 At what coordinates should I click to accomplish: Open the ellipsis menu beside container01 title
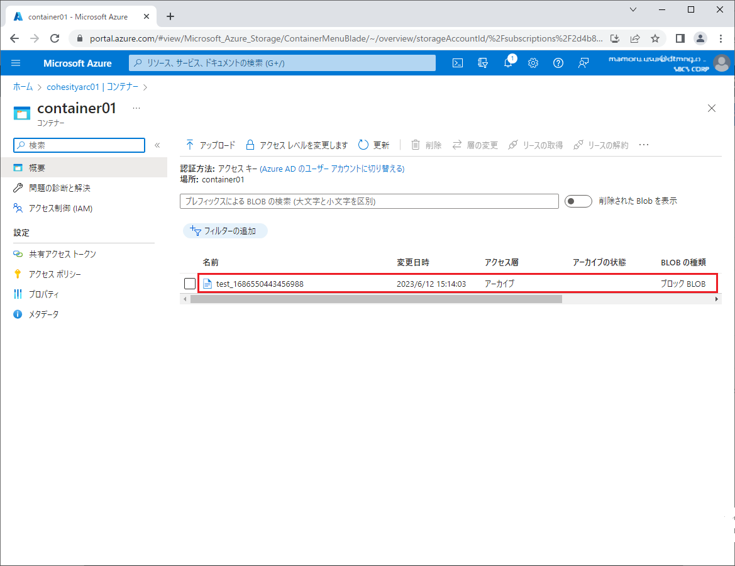136,108
